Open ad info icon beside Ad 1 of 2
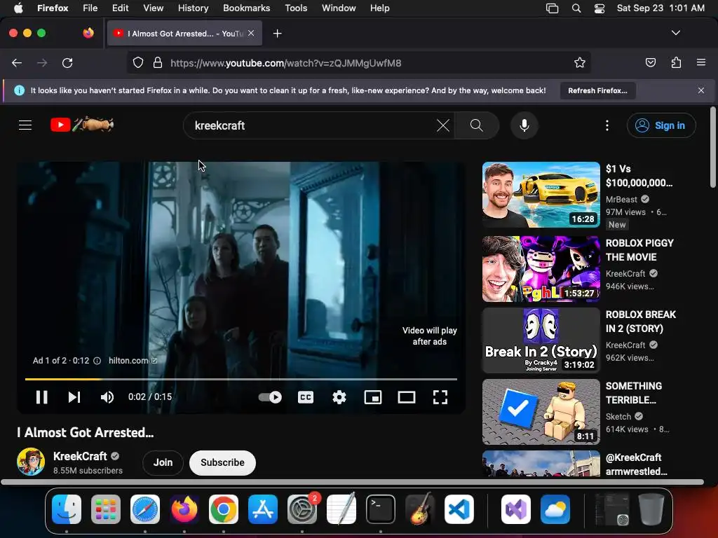Viewport: 718px width, 538px height. pyautogui.click(x=97, y=361)
